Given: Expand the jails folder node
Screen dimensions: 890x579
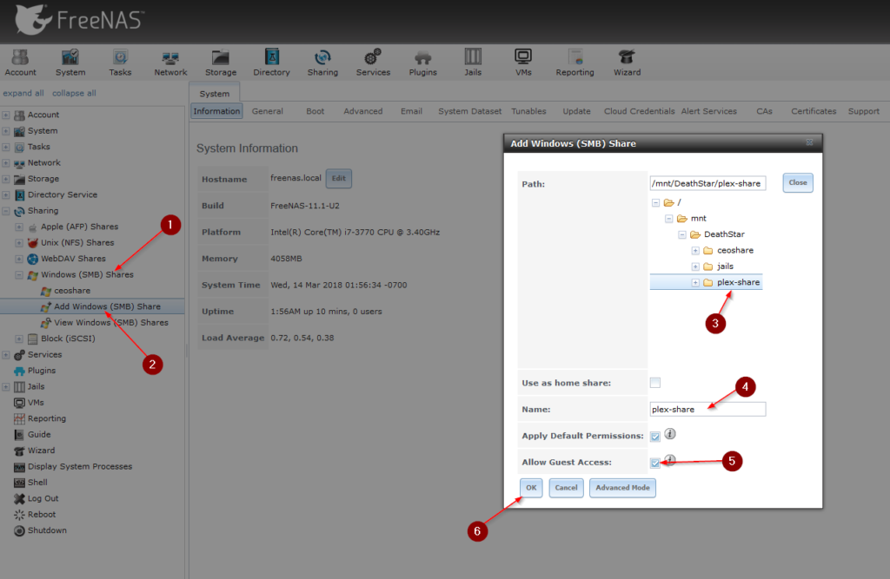Looking at the screenshot, I should pos(695,266).
